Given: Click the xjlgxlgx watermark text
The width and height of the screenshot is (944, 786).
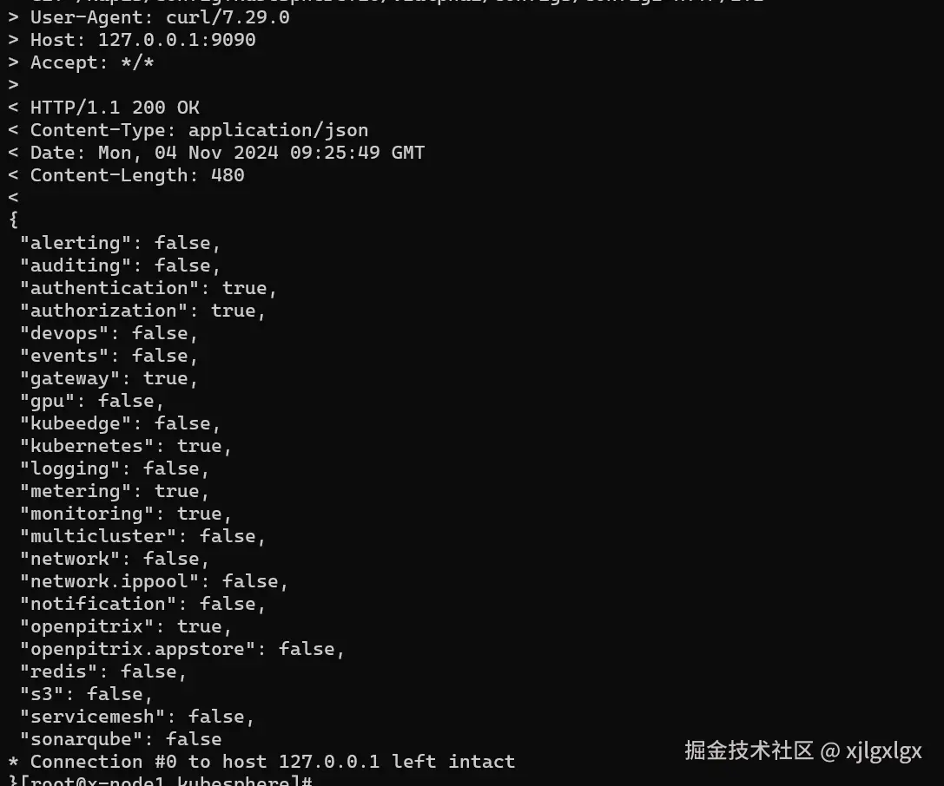Looking at the screenshot, I should coord(884,751).
